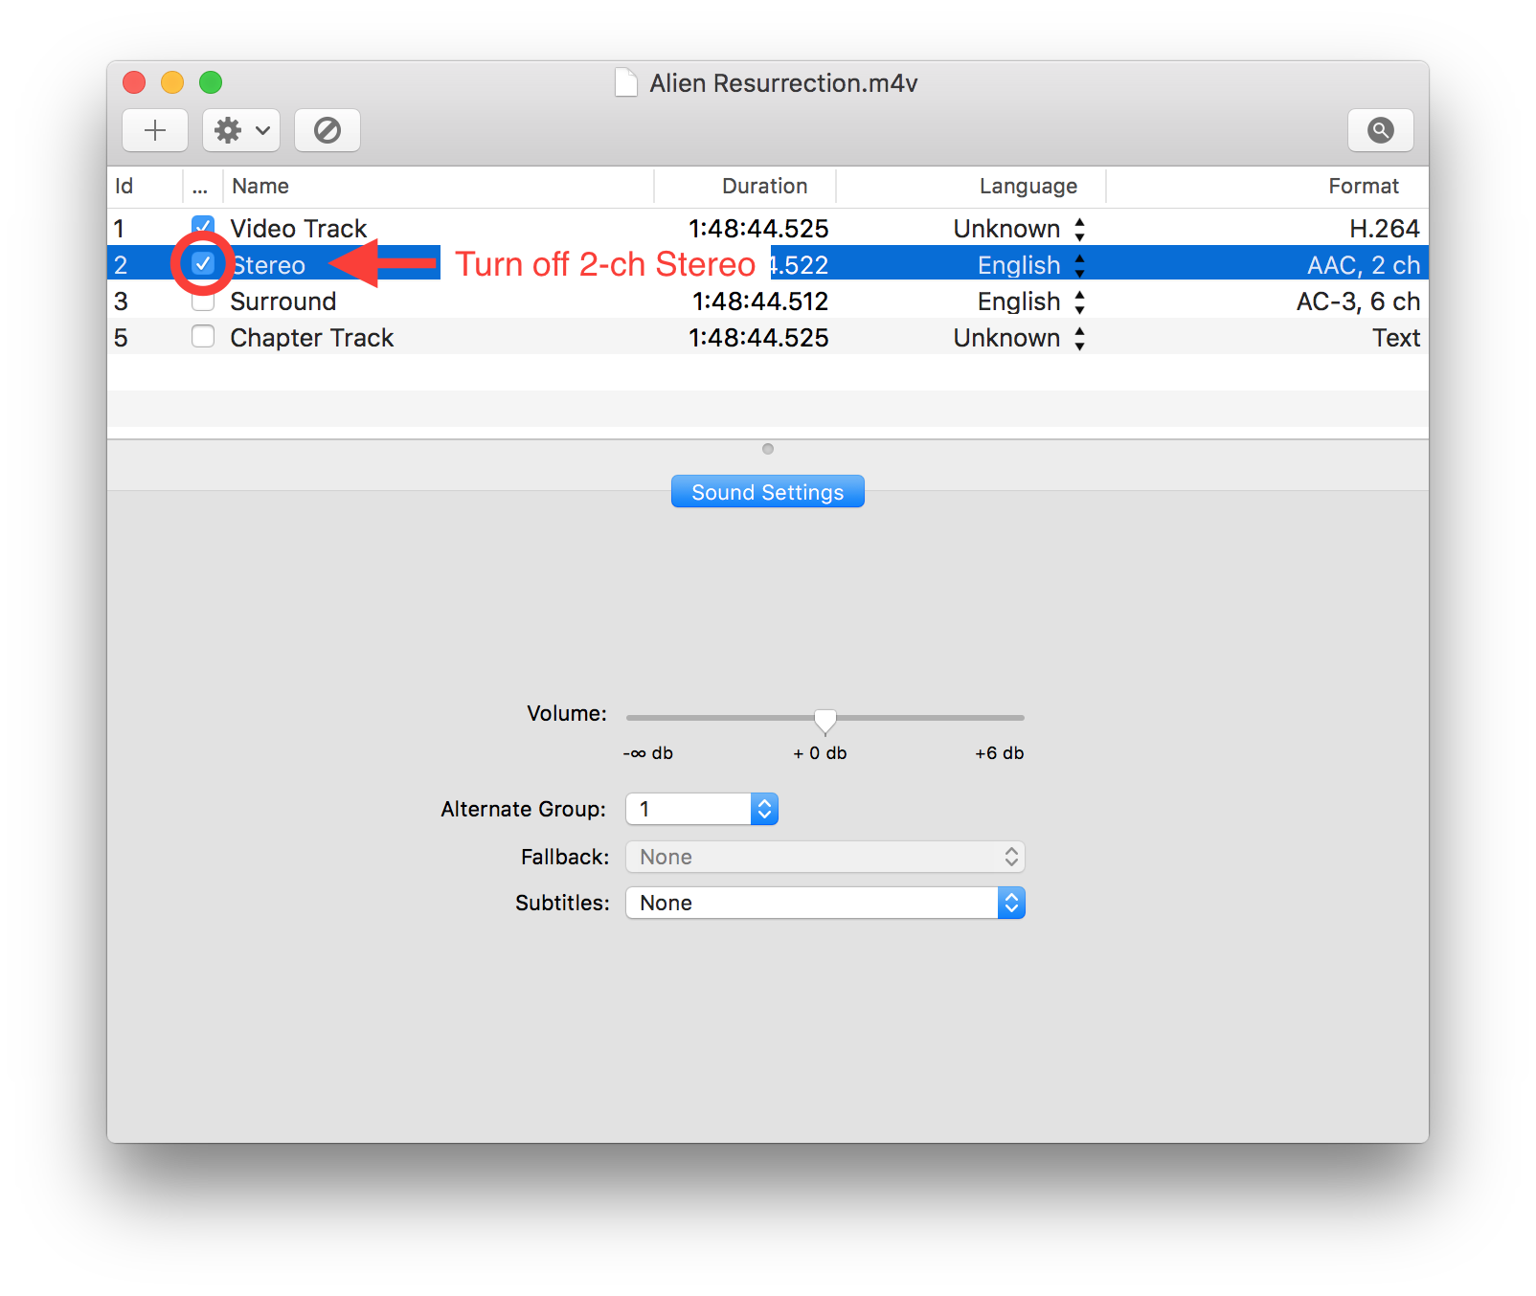The width and height of the screenshot is (1536, 1296).
Task: Click the document icon beside the title
Action: (x=626, y=83)
